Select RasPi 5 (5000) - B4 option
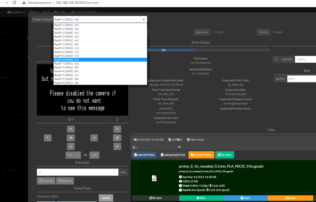316x202 pixels. click(100, 79)
